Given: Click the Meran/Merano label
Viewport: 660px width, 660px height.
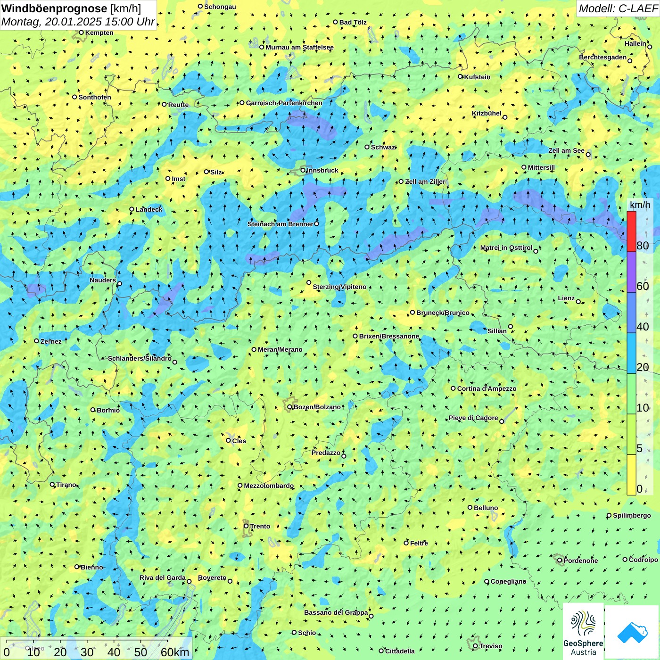Looking at the screenshot, I should tap(280, 349).
